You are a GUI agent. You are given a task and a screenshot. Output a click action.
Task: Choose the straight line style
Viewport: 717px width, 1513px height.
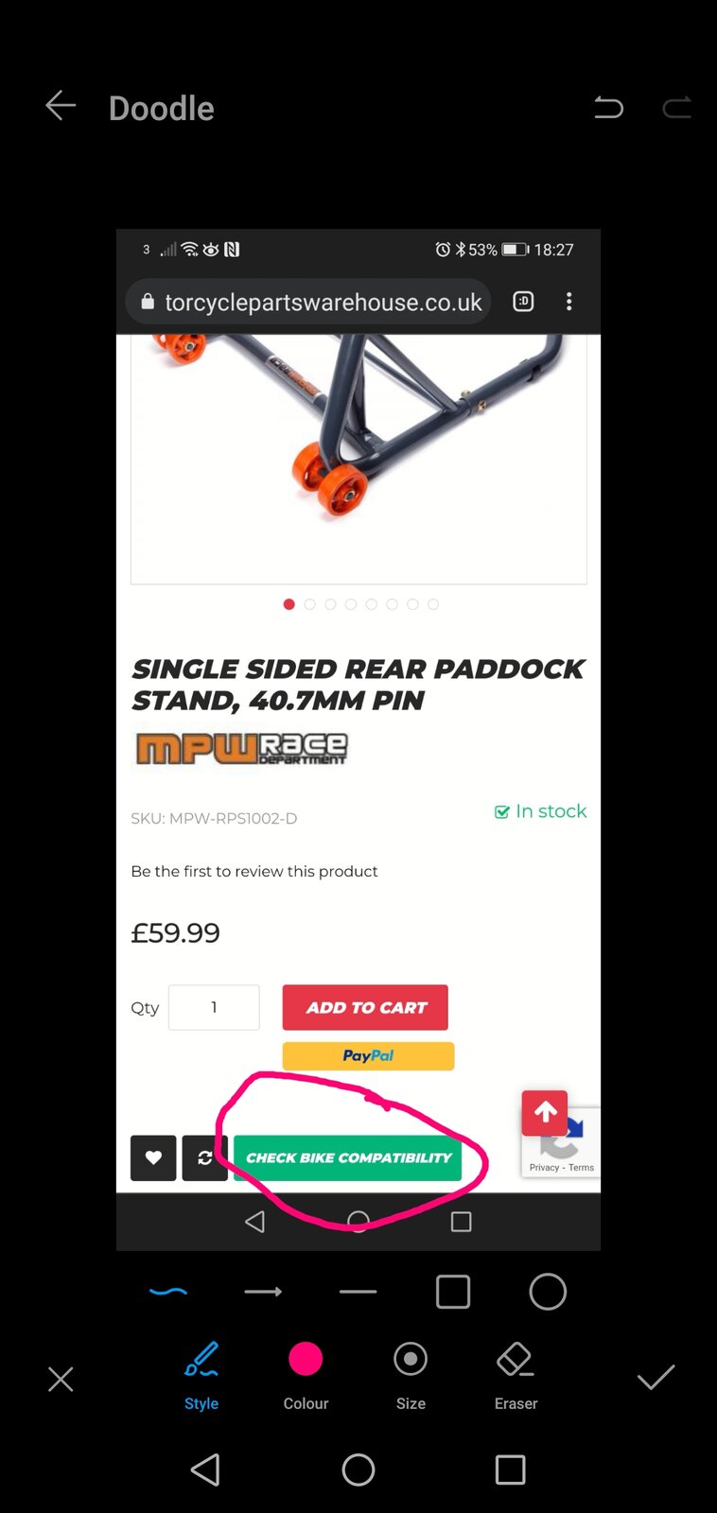[x=358, y=1292]
